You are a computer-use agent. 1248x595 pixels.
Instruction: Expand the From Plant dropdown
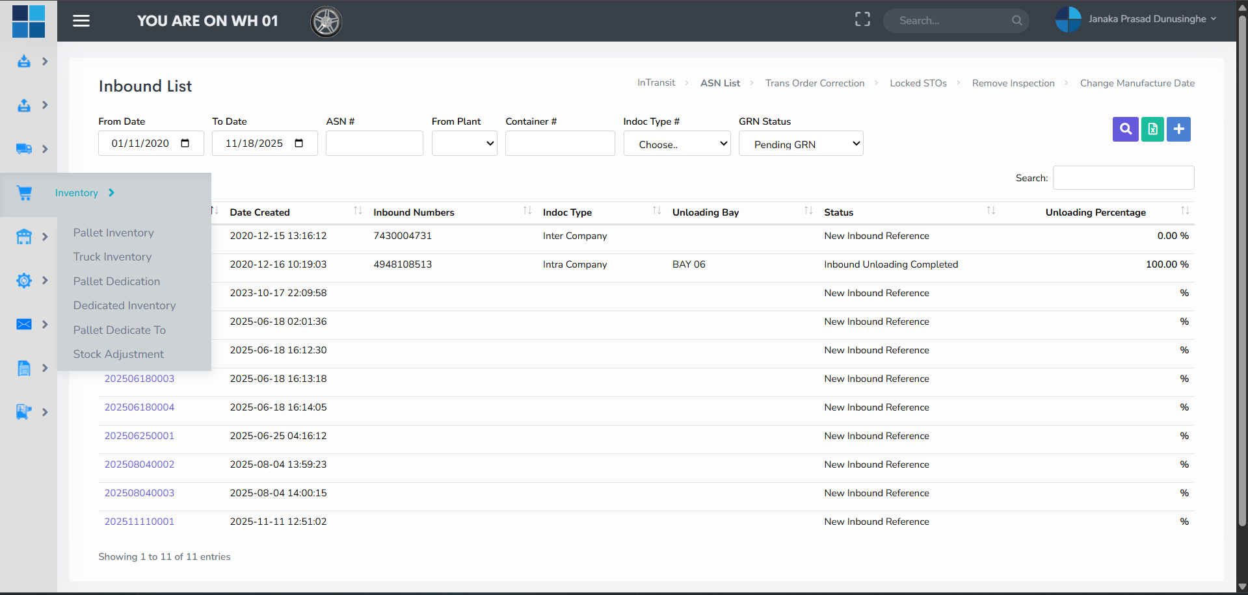click(x=464, y=144)
